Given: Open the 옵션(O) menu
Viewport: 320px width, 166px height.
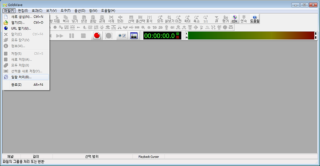Looking at the screenshot, I should (x=80, y=11).
